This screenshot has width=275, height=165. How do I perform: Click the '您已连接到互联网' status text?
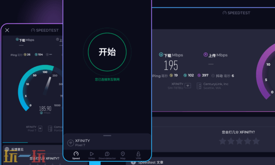107,79
